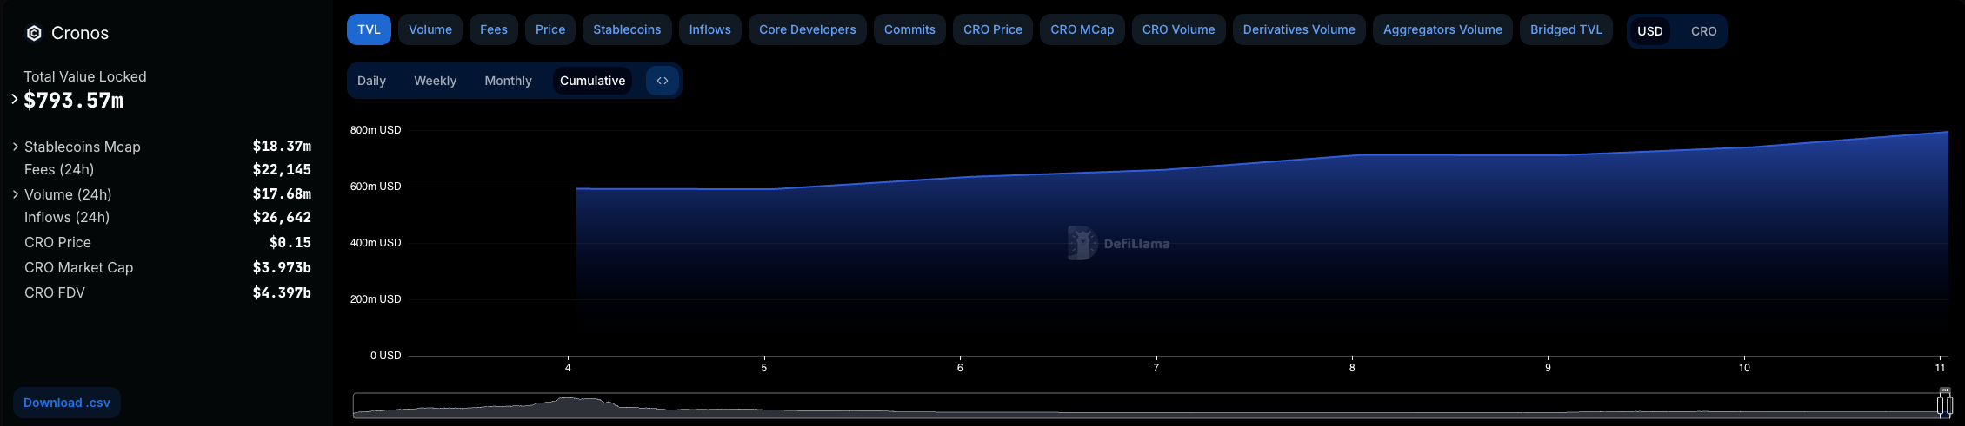Toggle the Stablecoins chart metric
This screenshot has height=426, width=1965.
coord(627,29)
